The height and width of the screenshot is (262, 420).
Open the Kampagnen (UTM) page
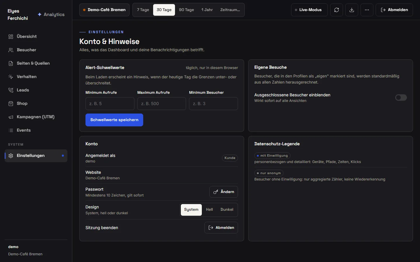coord(36,117)
